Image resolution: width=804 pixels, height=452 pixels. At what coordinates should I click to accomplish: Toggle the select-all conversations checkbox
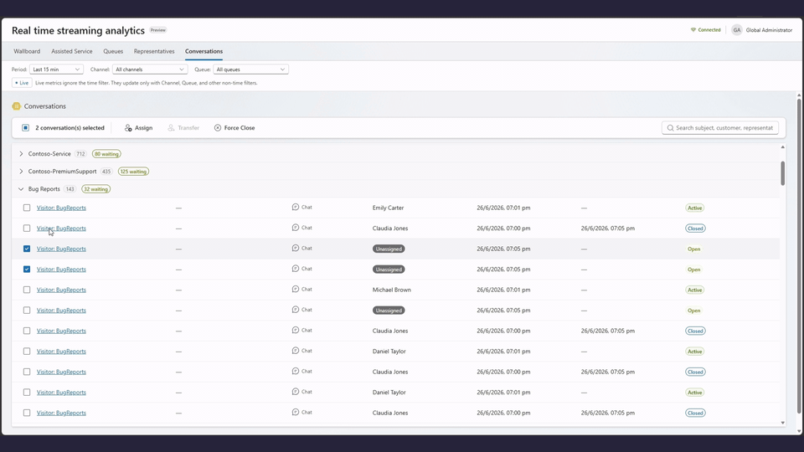(26, 127)
